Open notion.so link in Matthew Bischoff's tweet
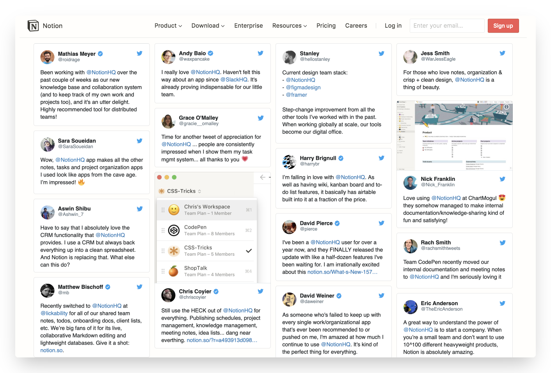The height and width of the screenshot is (373, 551). coord(52,350)
